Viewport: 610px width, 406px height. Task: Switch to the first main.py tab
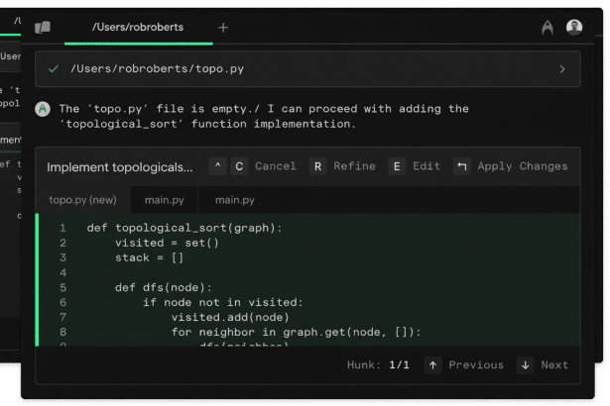pyautogui.click(x=165, y=200)
